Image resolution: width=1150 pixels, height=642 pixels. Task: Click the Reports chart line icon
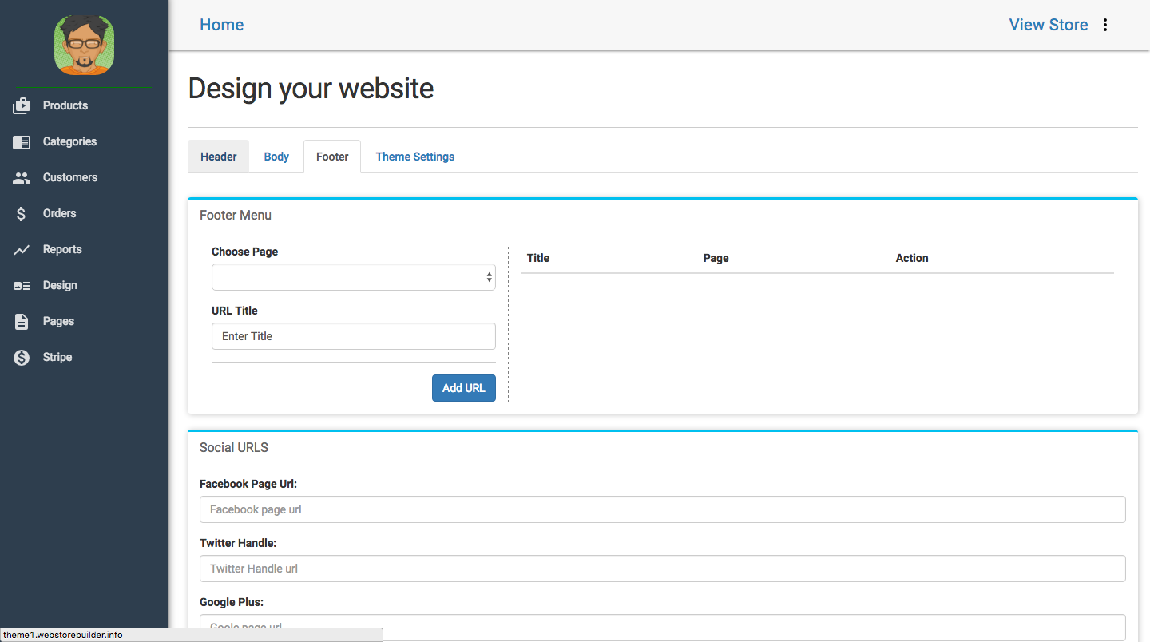(x=22, y=250)
